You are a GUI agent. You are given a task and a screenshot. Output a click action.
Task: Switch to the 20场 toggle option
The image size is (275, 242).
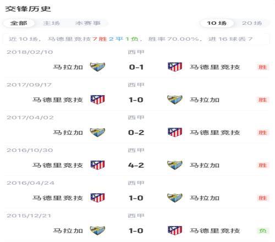click(252, 23)
